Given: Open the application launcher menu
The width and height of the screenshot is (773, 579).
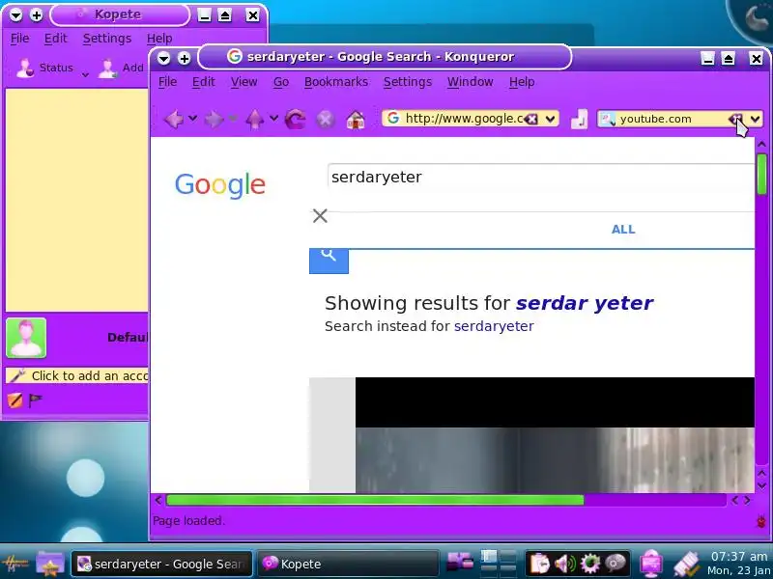Looking at the screenshot, I should 14,564.
